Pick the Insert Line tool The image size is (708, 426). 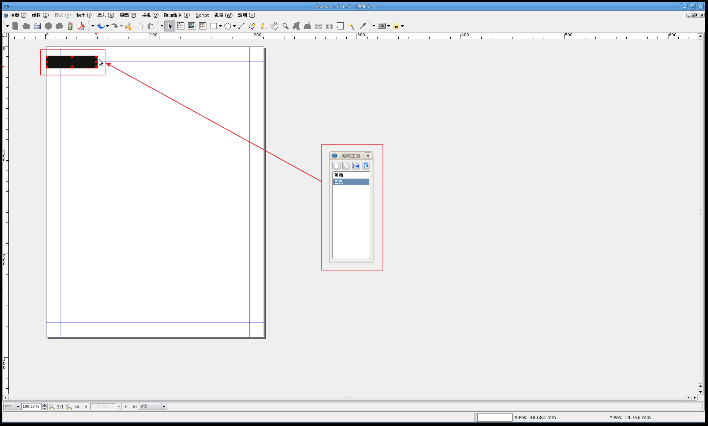pyautogui.click(x=241, y=26)
